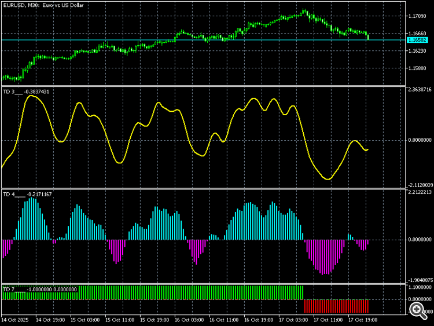Click the chart title 'EURUSD, M30: Euro vs US Dollar'
434x326 pixels.
[x=43, y=5]
